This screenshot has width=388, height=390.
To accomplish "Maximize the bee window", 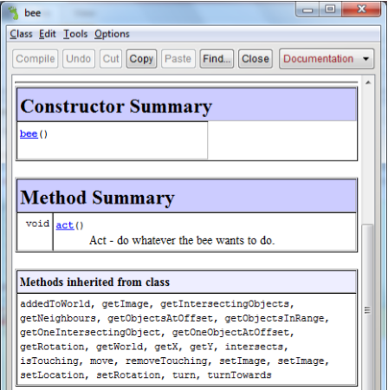I will pos(330,10).
